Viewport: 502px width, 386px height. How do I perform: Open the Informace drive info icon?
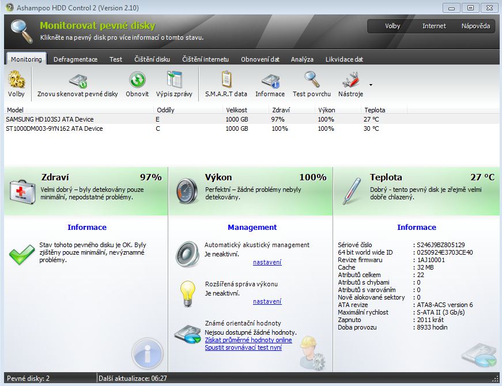270,81
